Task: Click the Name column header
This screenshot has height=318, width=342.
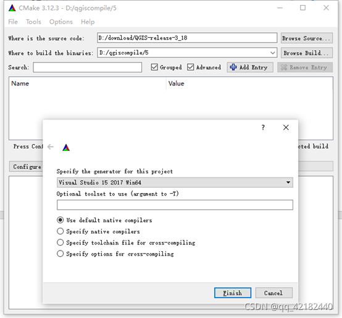Action: [x=87, y=84]
